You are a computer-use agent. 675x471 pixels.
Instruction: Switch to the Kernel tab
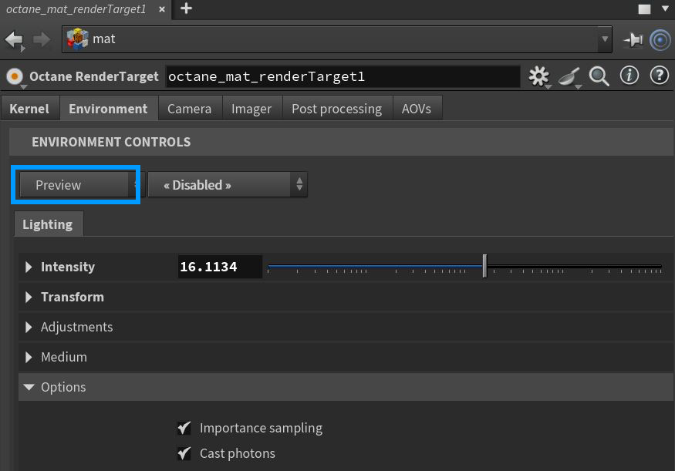click(29, 109)
